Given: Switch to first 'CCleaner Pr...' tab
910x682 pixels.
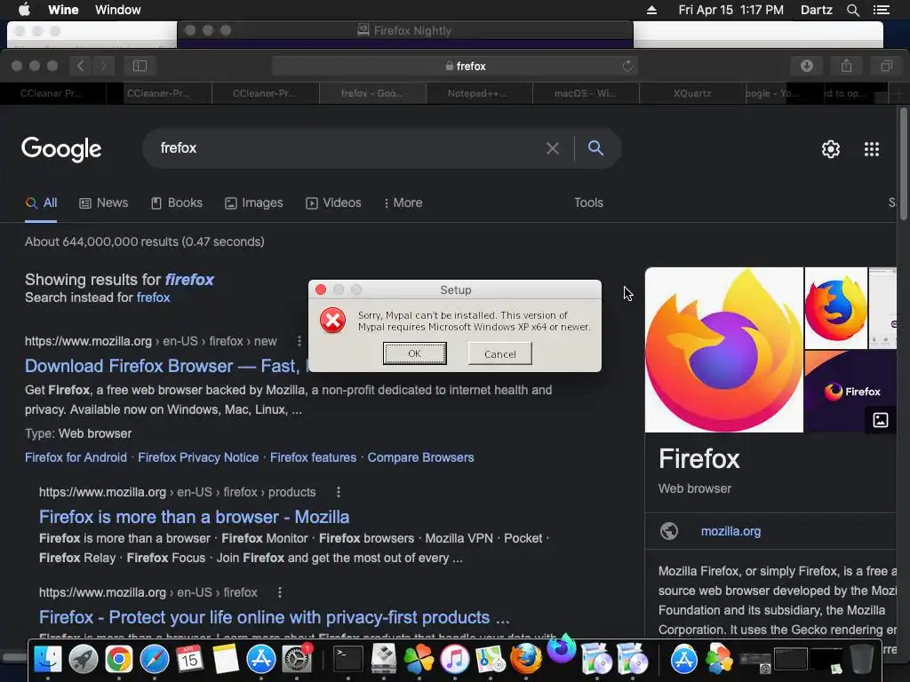Looking at the screenshot, I should (x=52, y=93).
